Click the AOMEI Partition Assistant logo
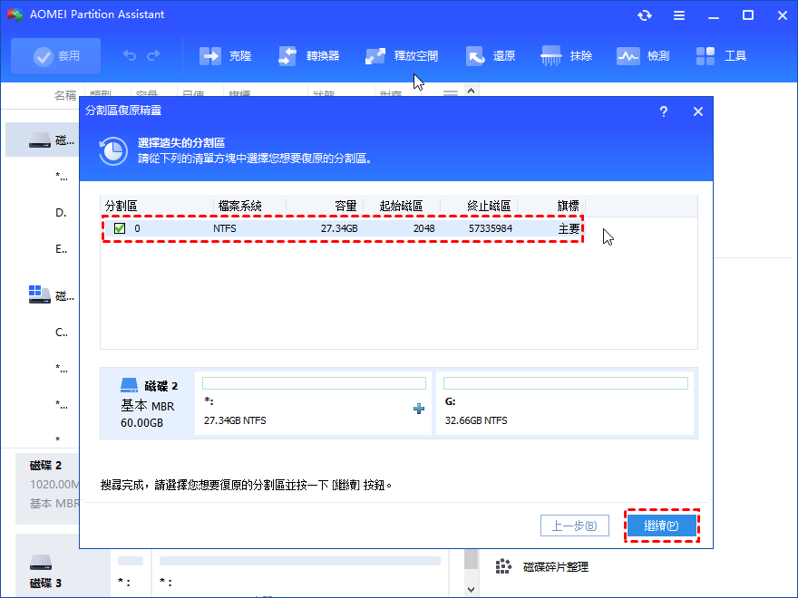The height and width of the screenshot is (598, 798). [15, 14]
